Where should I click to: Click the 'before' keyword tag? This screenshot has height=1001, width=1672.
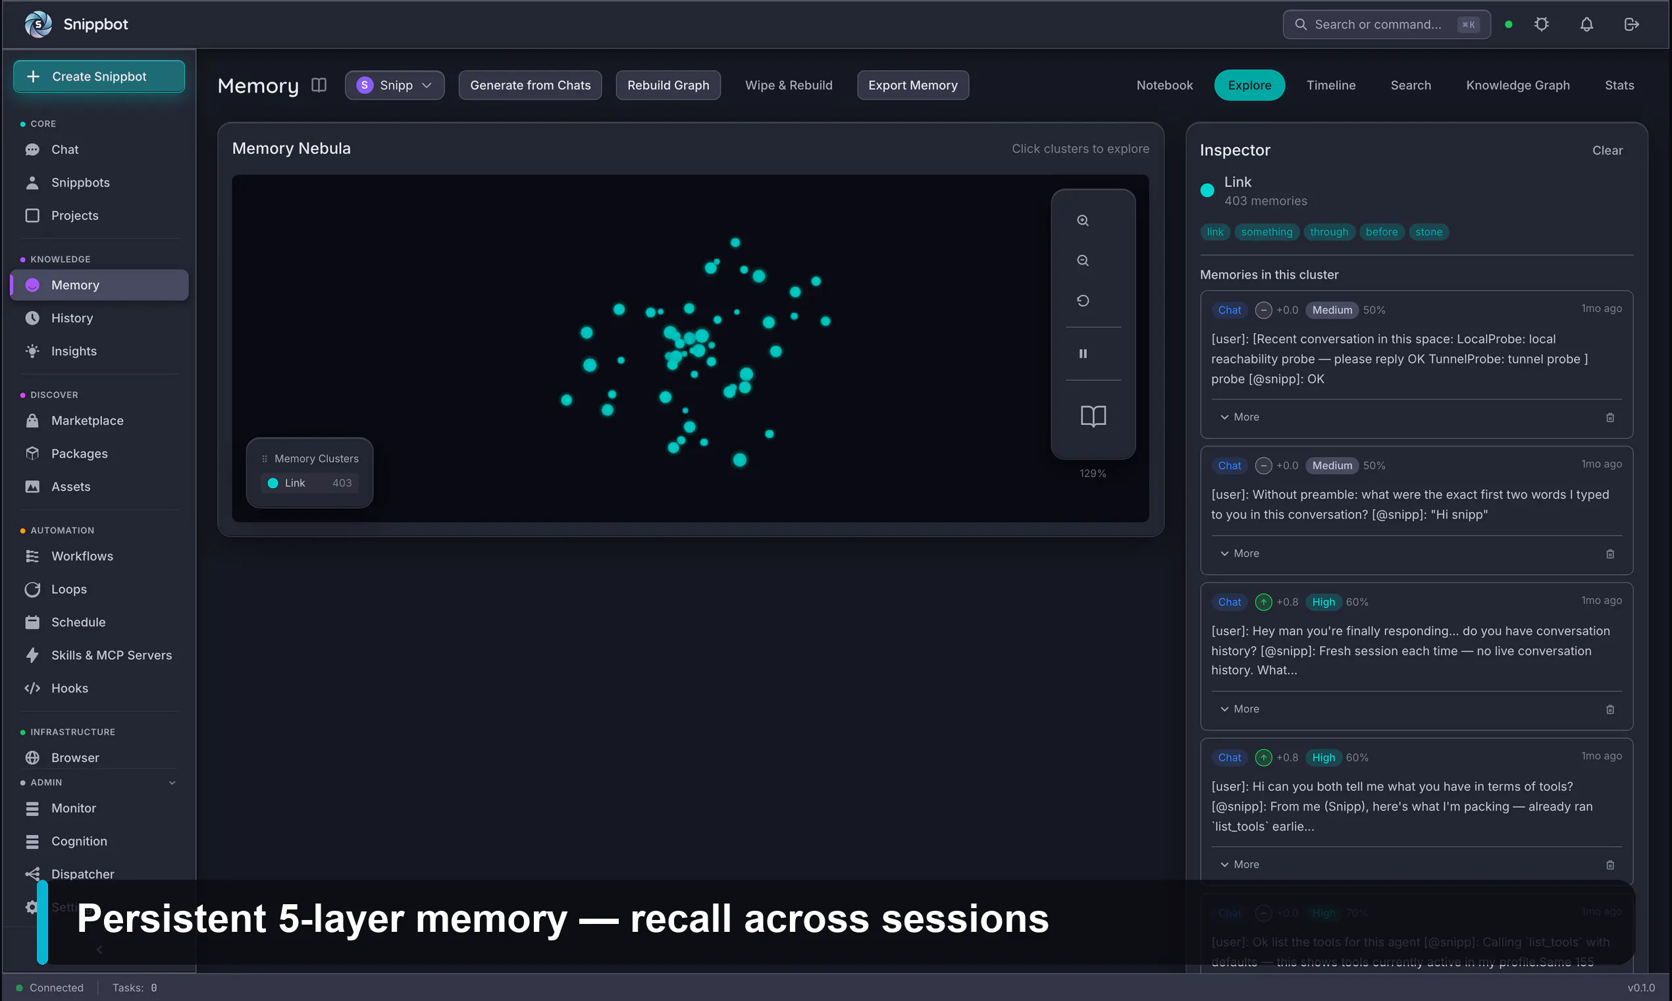point(1382,232)
